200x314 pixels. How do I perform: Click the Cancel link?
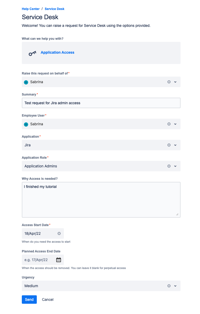click(48, 299)
